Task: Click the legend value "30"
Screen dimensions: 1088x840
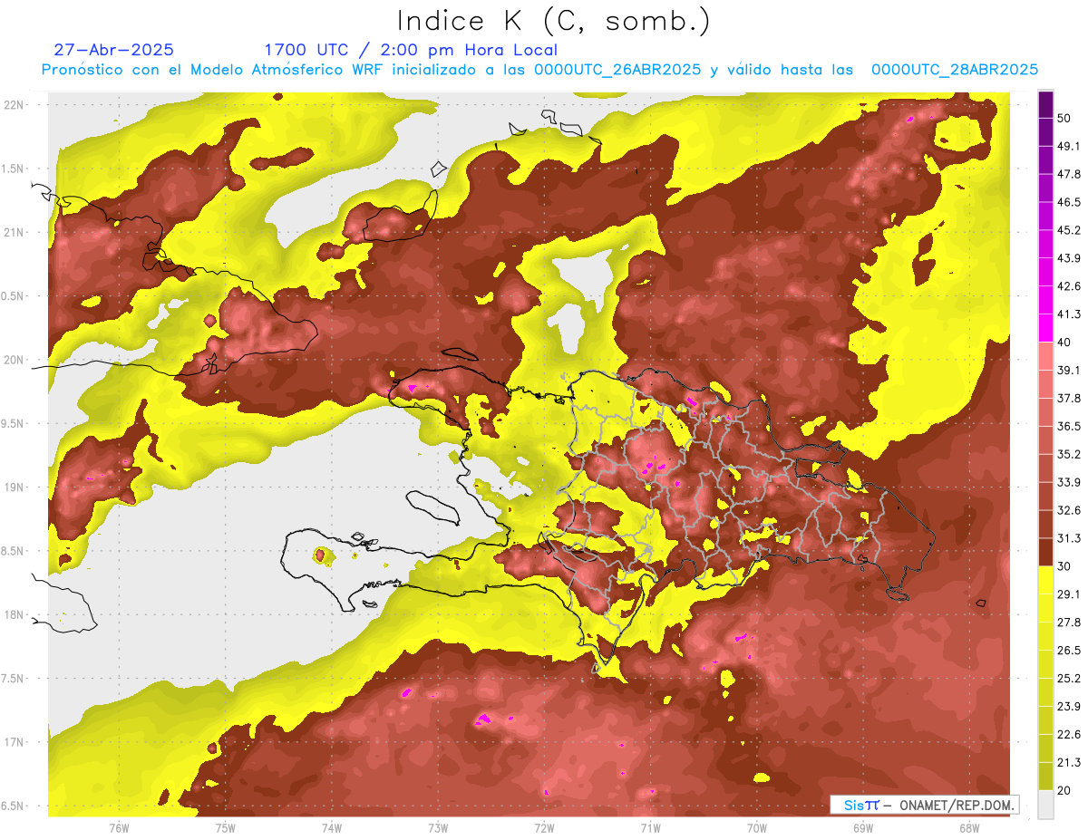Action: pos(1064,566)
